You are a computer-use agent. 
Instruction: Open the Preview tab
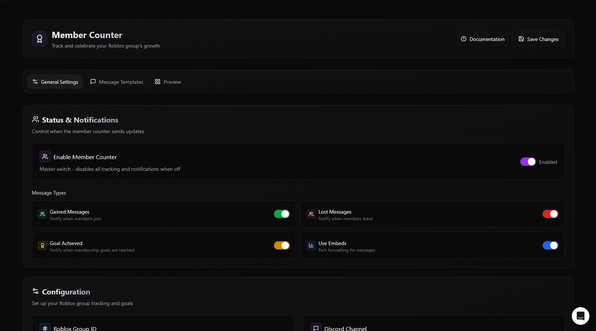[x=168, y=82]
